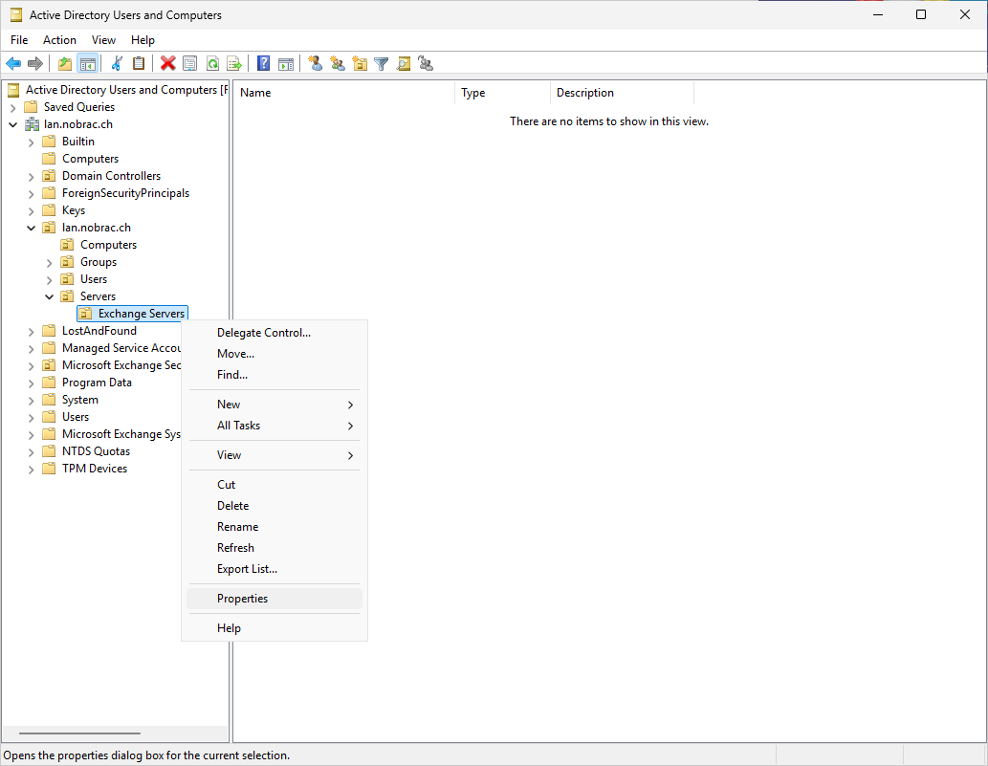Select the Managed Service Accounts tree item
Screen dimensions: 988x766
pyautogui.click(x=121, y=348)
